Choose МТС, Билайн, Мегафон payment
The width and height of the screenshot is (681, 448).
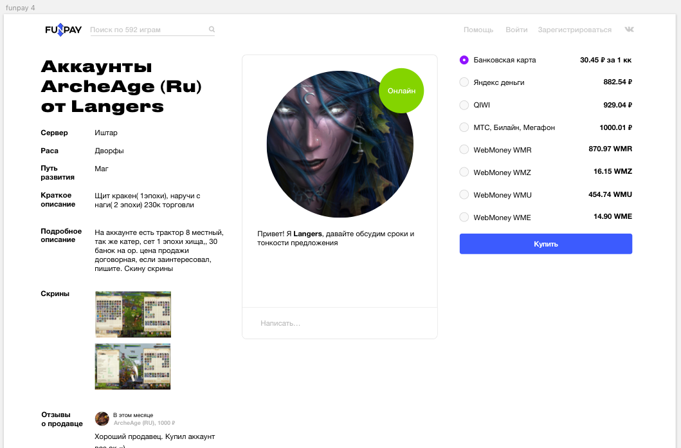(x=464, y=127)
